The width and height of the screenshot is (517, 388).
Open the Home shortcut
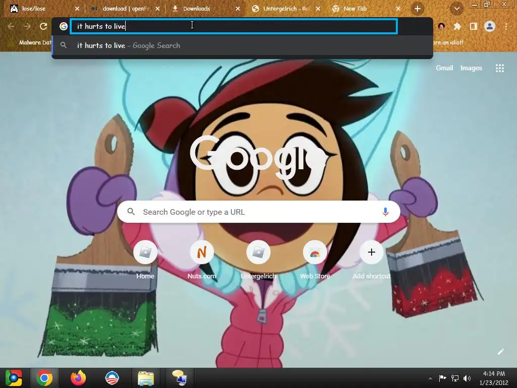145,261
